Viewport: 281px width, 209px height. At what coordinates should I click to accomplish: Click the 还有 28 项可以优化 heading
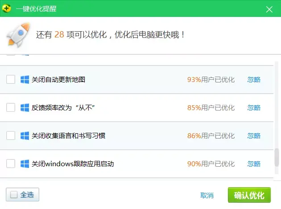(x=111, y=35)
